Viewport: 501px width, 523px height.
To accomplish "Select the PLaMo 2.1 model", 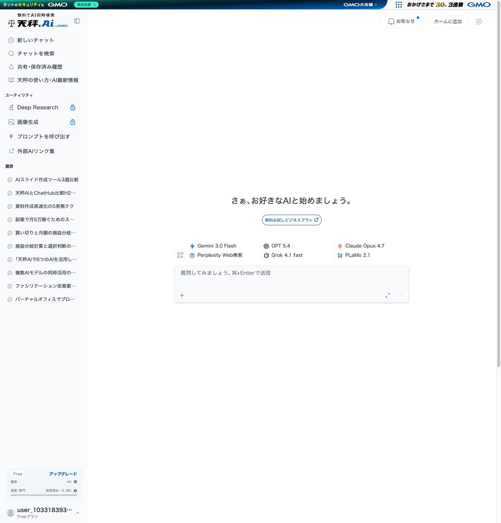I will [353, 255].
